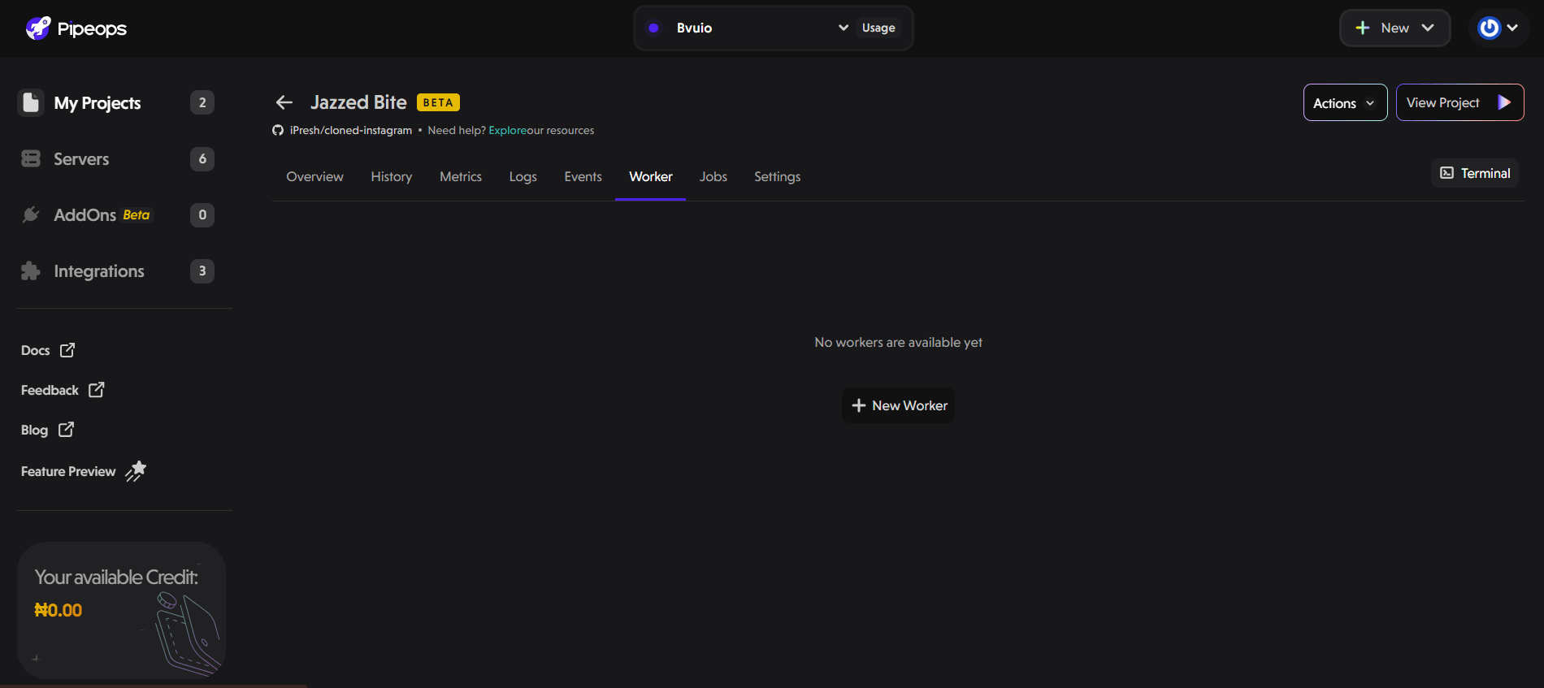This screenshot has height=688, width=1544.
Task: Click the GitHub repo icon
Action: (278, 130)
